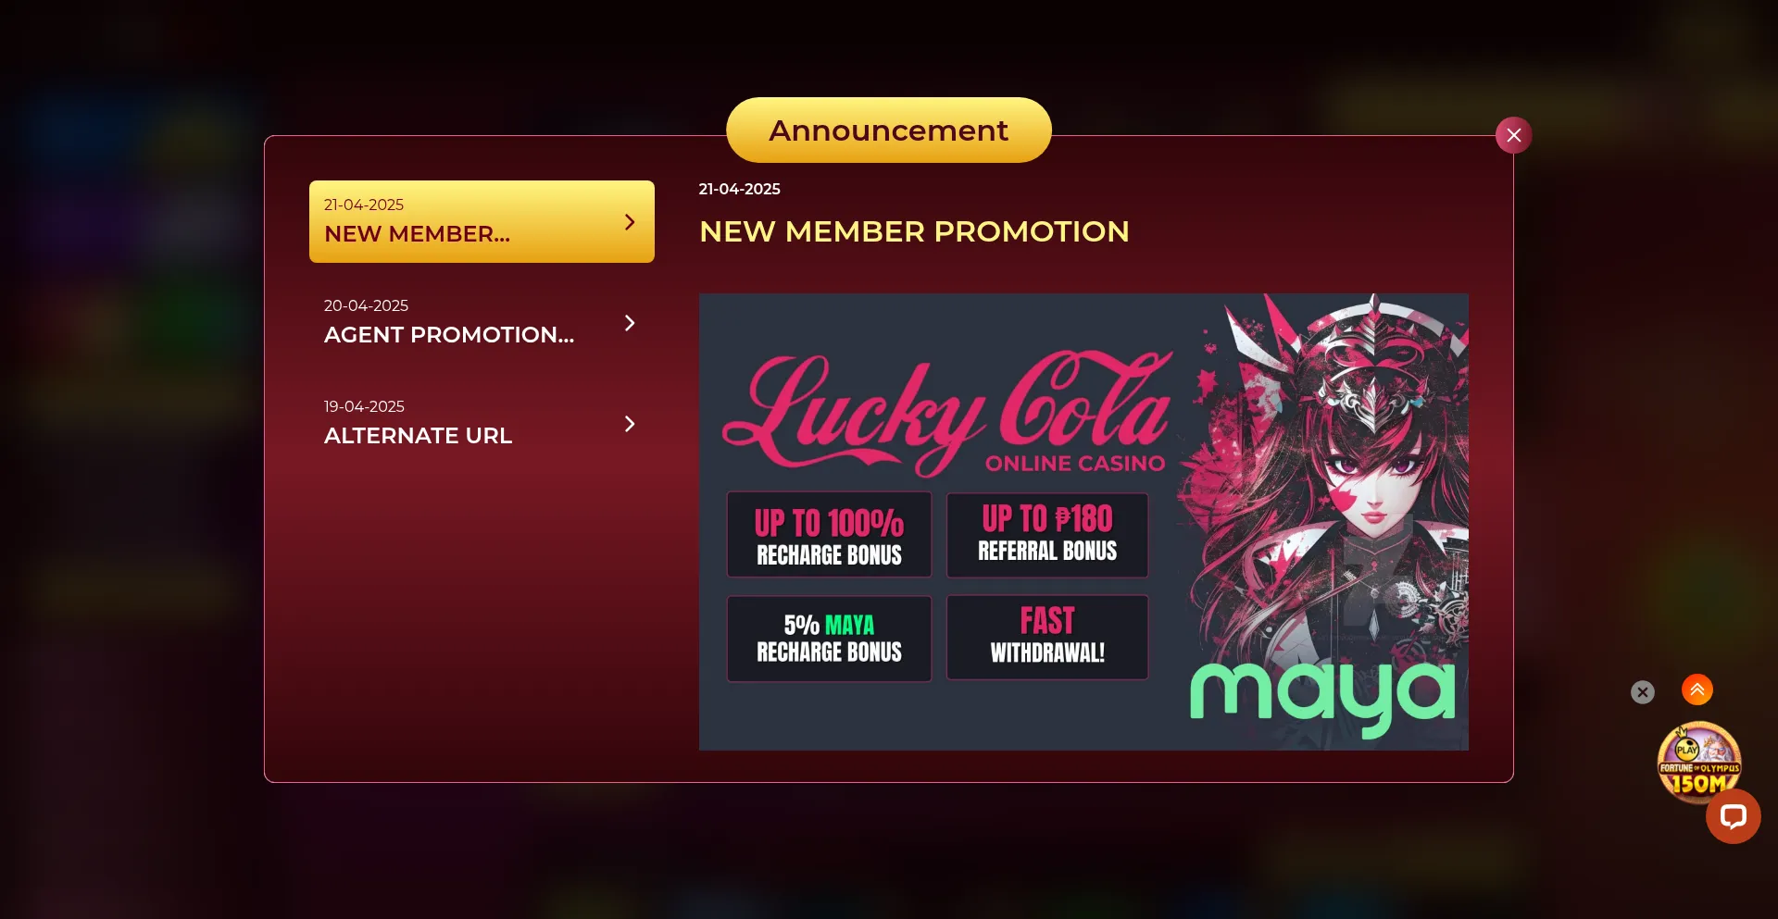This screenshot has height=919, width=1778.
Task: Click the Up To ₱180 Referral Bonus tile
Action: coord(1047,535)
